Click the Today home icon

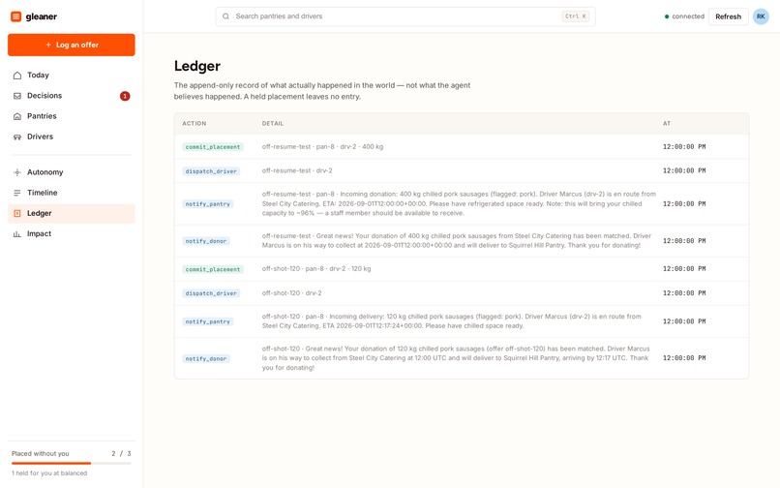(17, 76)
